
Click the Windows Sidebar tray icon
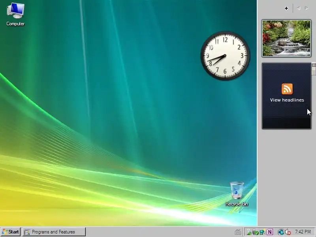[263, 232]
